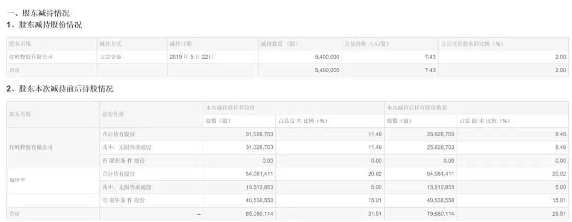572x222 pixels.
Task: Click 2.00 in first table's 合计 row
Action: pyautogui.click(x=560, y=70)
